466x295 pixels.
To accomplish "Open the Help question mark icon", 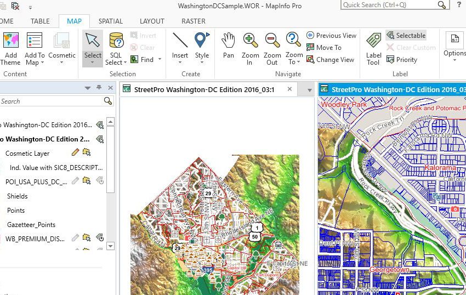I will coord(459,5).
